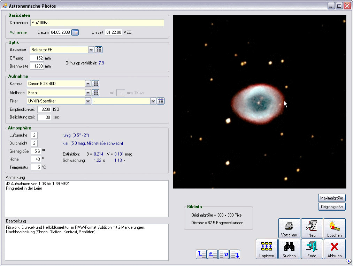
Task: Click the info bubble icon in window corner
Action: [x=348, y=261]
